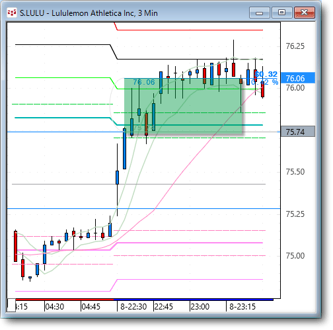Click the 04:45 time axis label
The image size is (333, 330).
[x=91, y=307]
